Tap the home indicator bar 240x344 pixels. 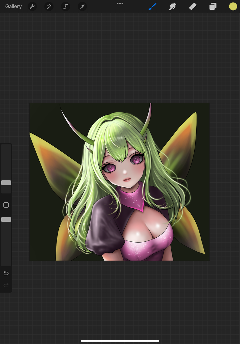coord(120,341)
